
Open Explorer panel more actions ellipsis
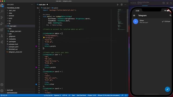pyautogui.click(x=32, y=5)
